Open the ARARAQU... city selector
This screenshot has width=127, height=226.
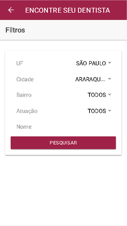coord(93,79)
